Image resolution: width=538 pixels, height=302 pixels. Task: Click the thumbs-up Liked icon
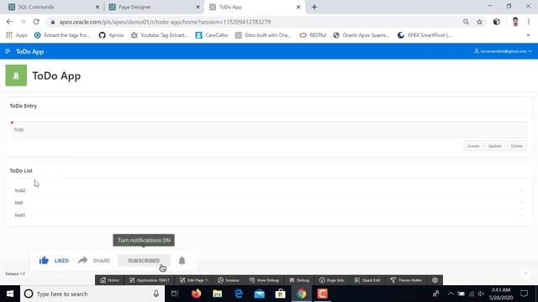(44, 261)
